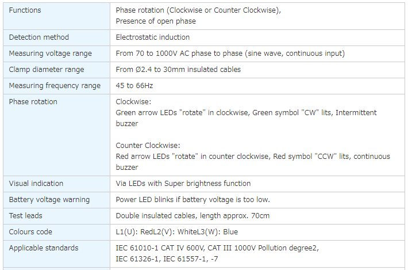
Task: Click the "Clamp diameter range" label
Action: 46,70
